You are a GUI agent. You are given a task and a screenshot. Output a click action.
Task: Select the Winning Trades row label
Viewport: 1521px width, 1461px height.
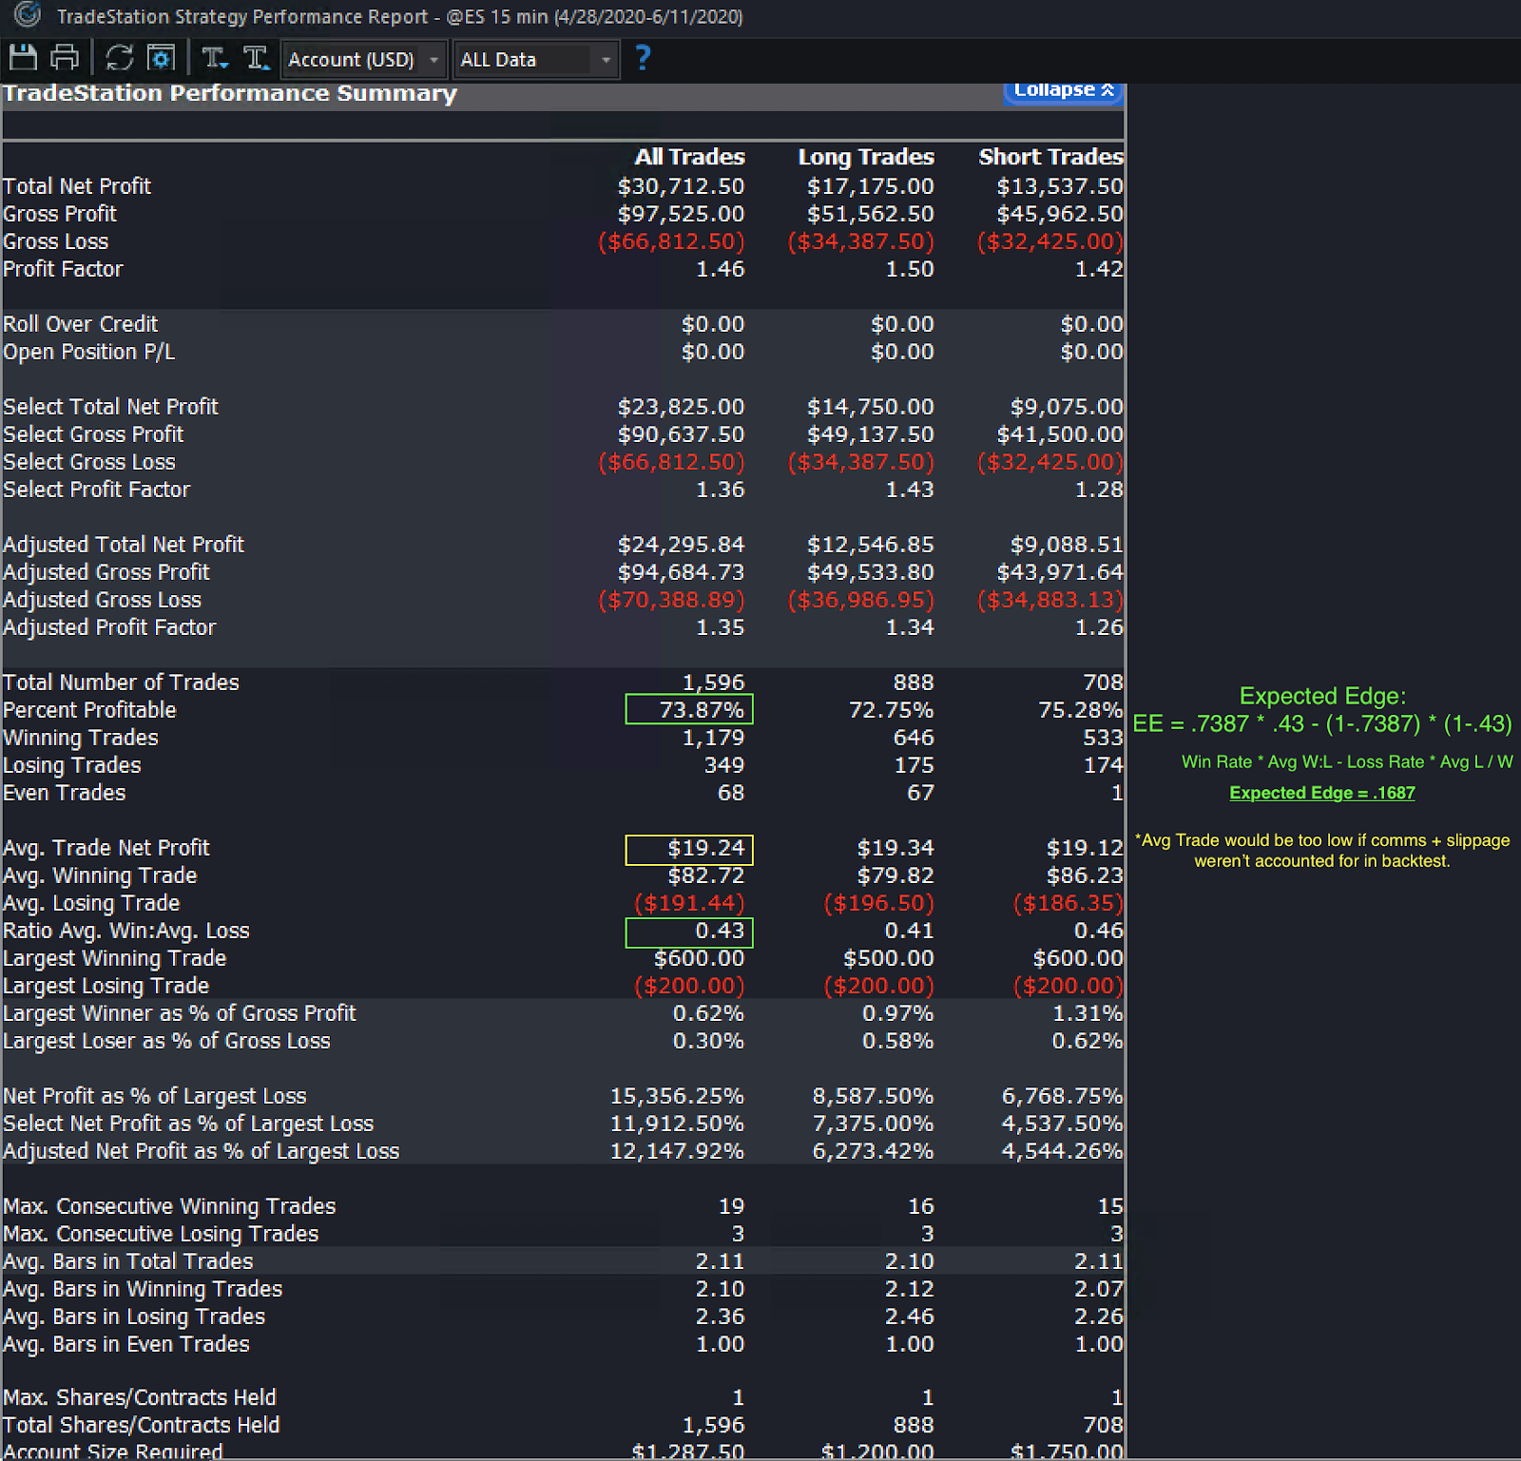81,738
